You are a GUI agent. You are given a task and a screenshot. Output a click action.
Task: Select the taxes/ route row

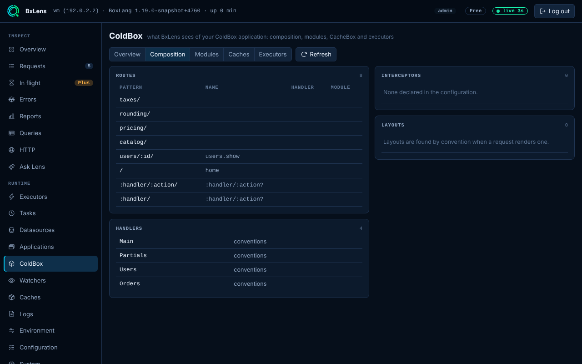click(239, 100)
